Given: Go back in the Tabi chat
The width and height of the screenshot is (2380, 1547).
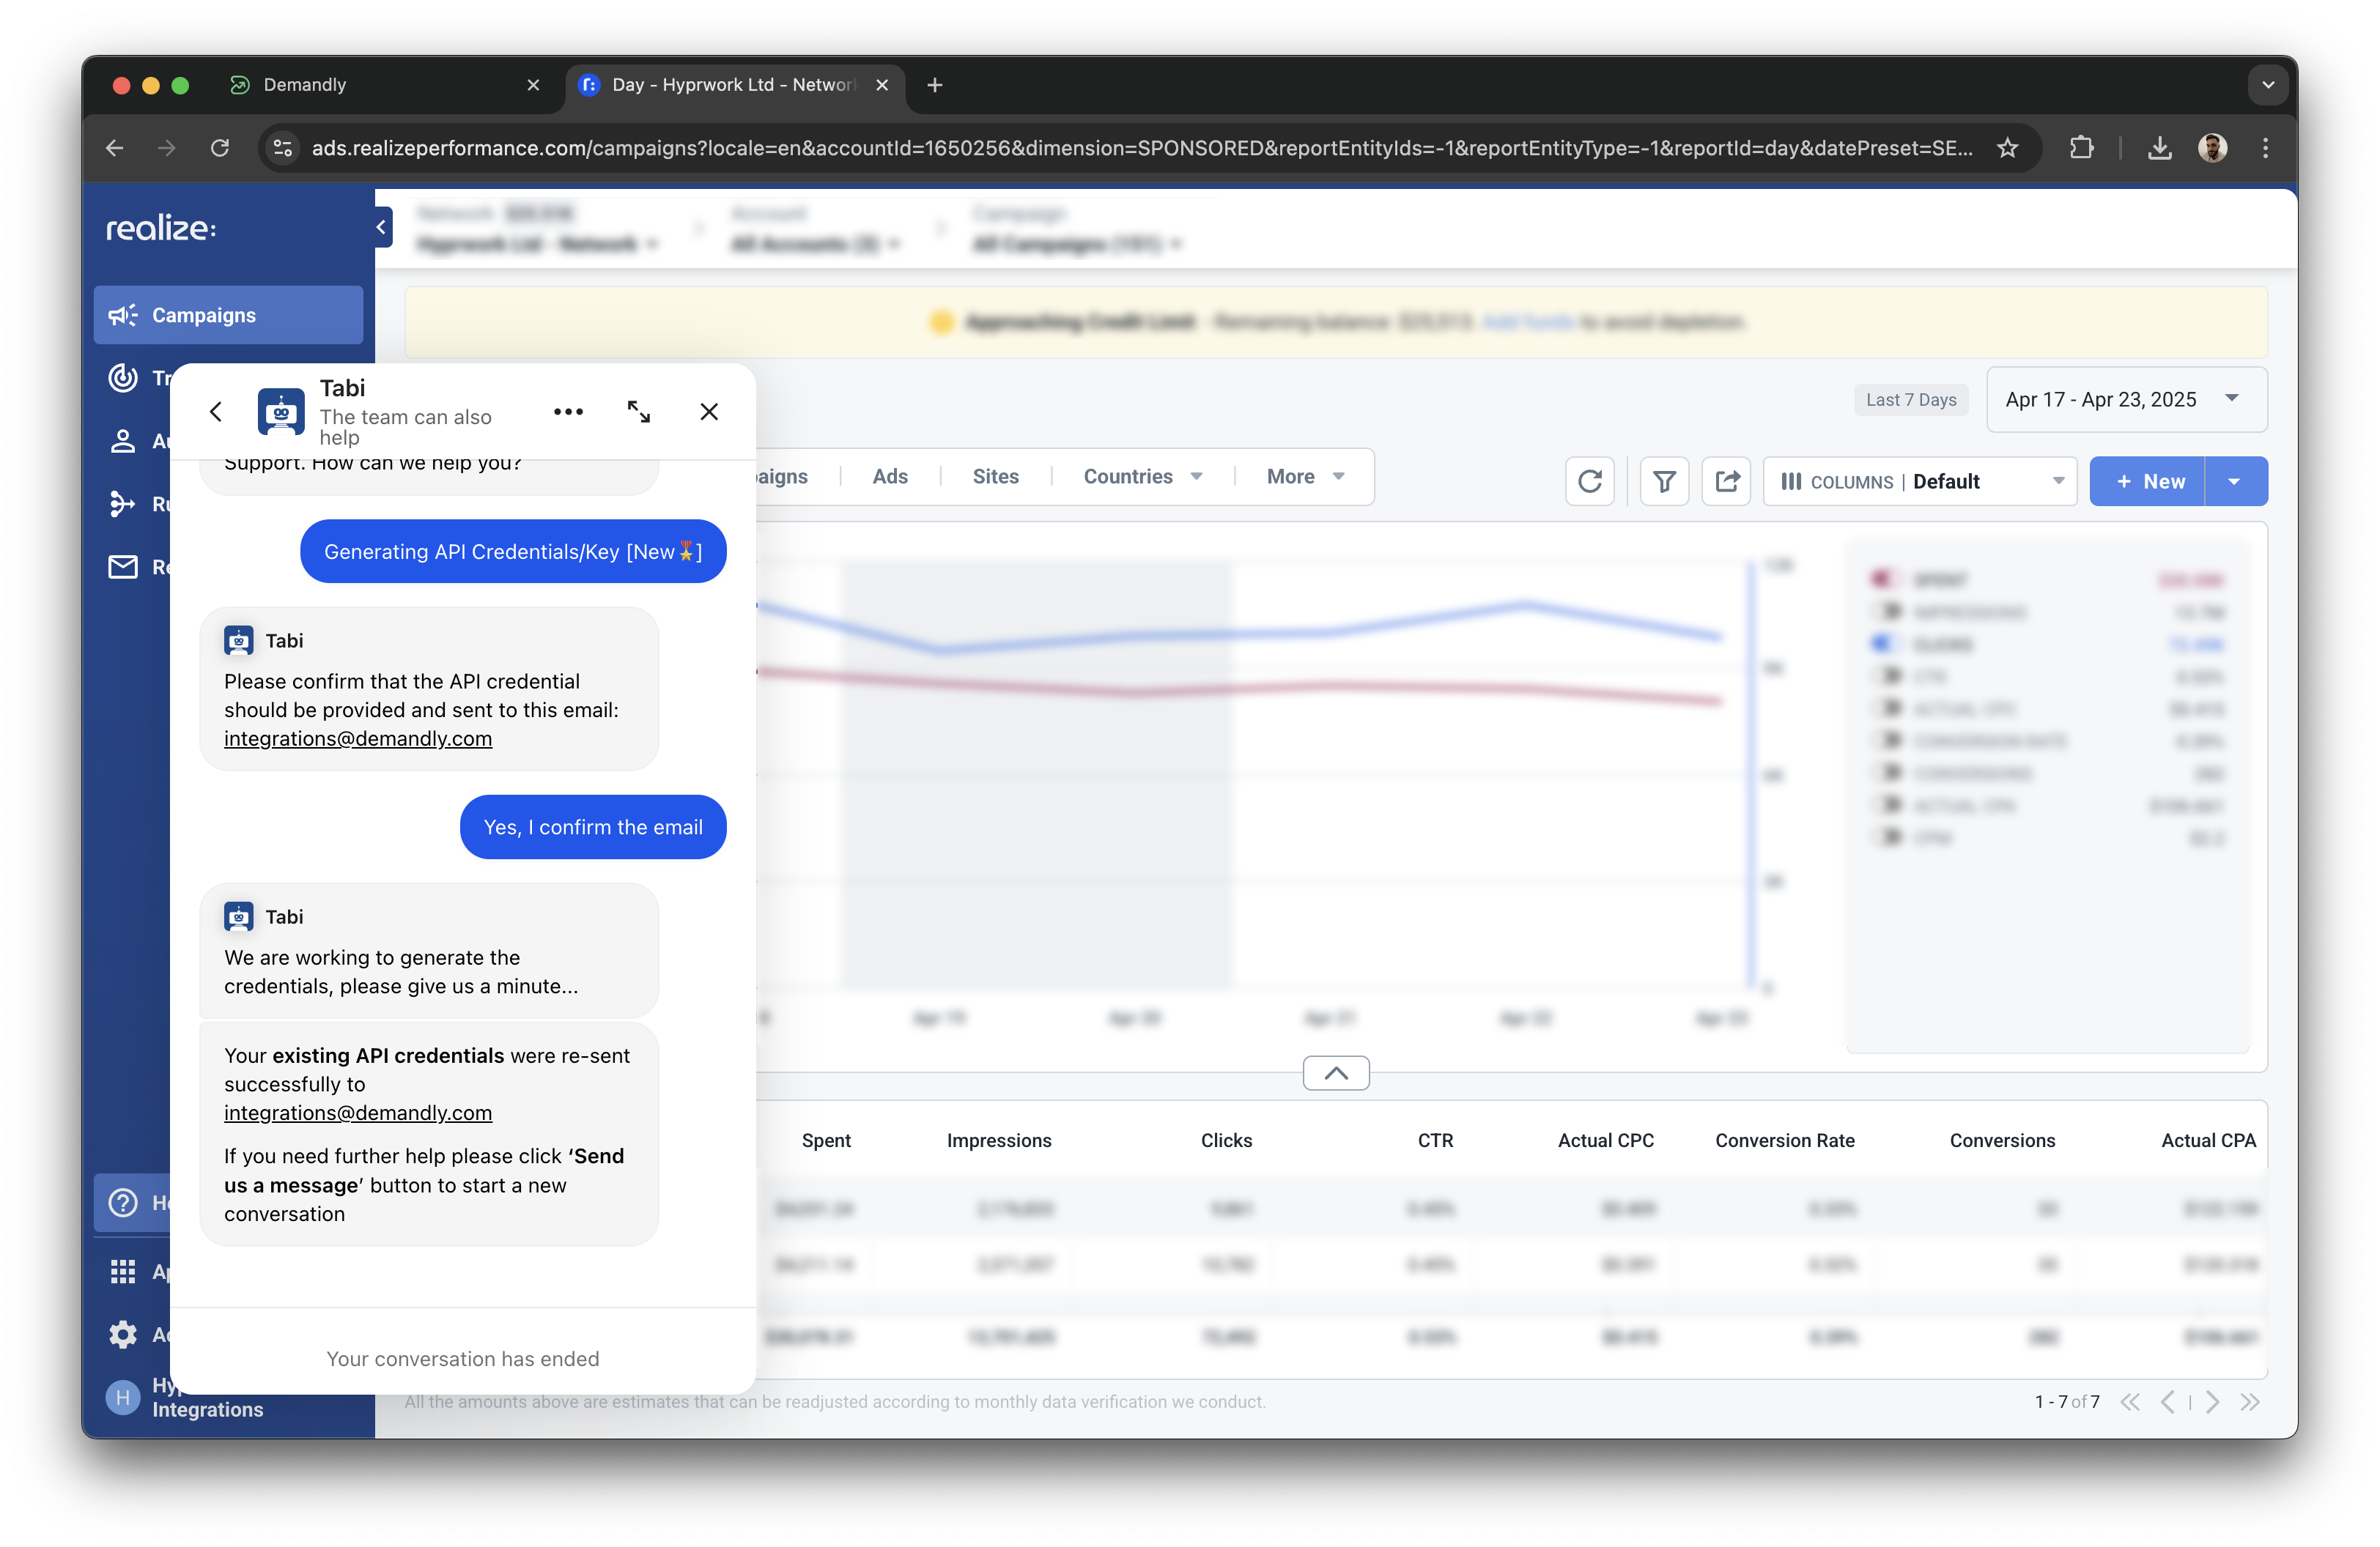Looking at the screenshot, I should point(216,412).
